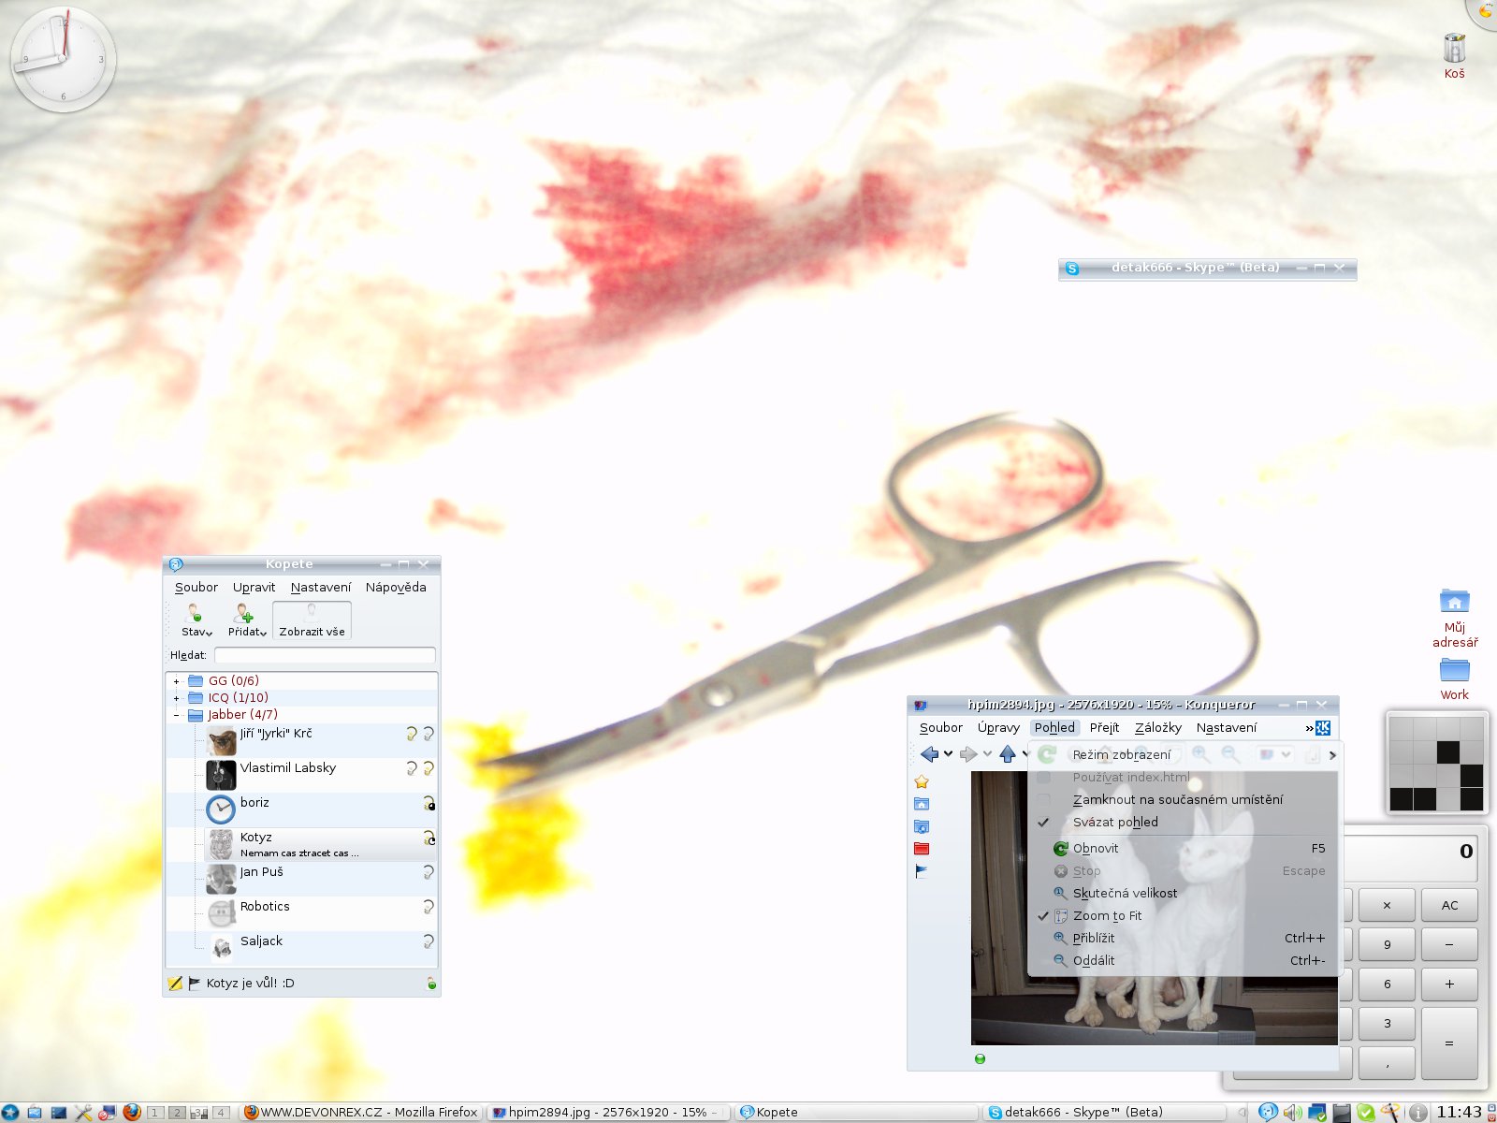This screenshot has height=1123, width=1497.
Task: Click the AC button on the calculator
Action: click(1449, 905)
